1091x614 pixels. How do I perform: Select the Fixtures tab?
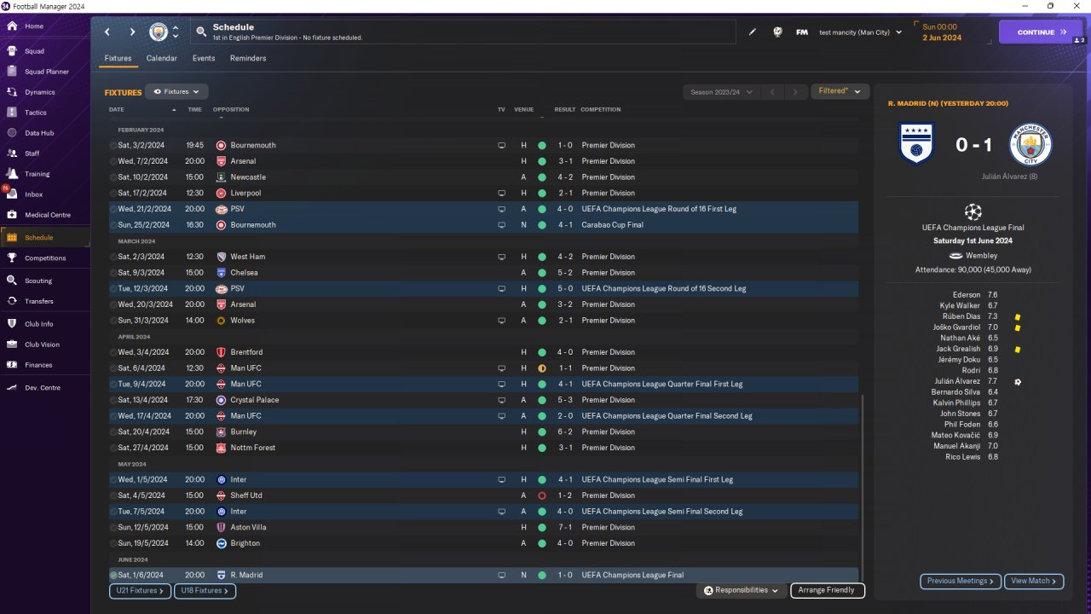coord(118,59)
